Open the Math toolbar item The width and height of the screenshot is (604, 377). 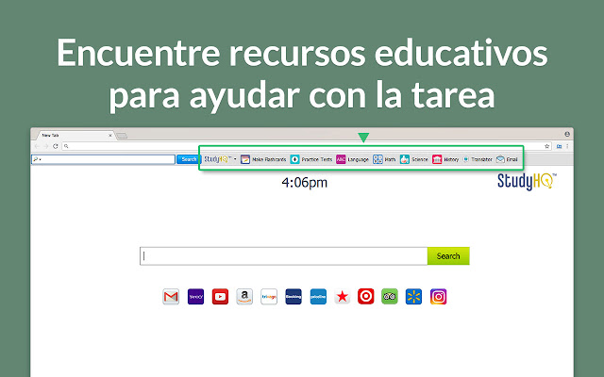click(384, 159)
